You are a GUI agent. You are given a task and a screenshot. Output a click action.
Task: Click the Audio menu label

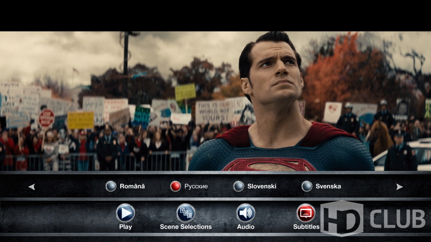(x=246, y=227)
